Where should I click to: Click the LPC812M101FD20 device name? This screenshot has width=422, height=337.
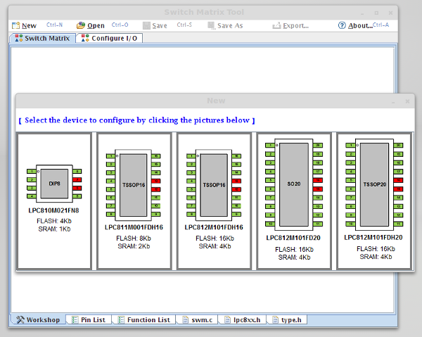pos(293,238)
